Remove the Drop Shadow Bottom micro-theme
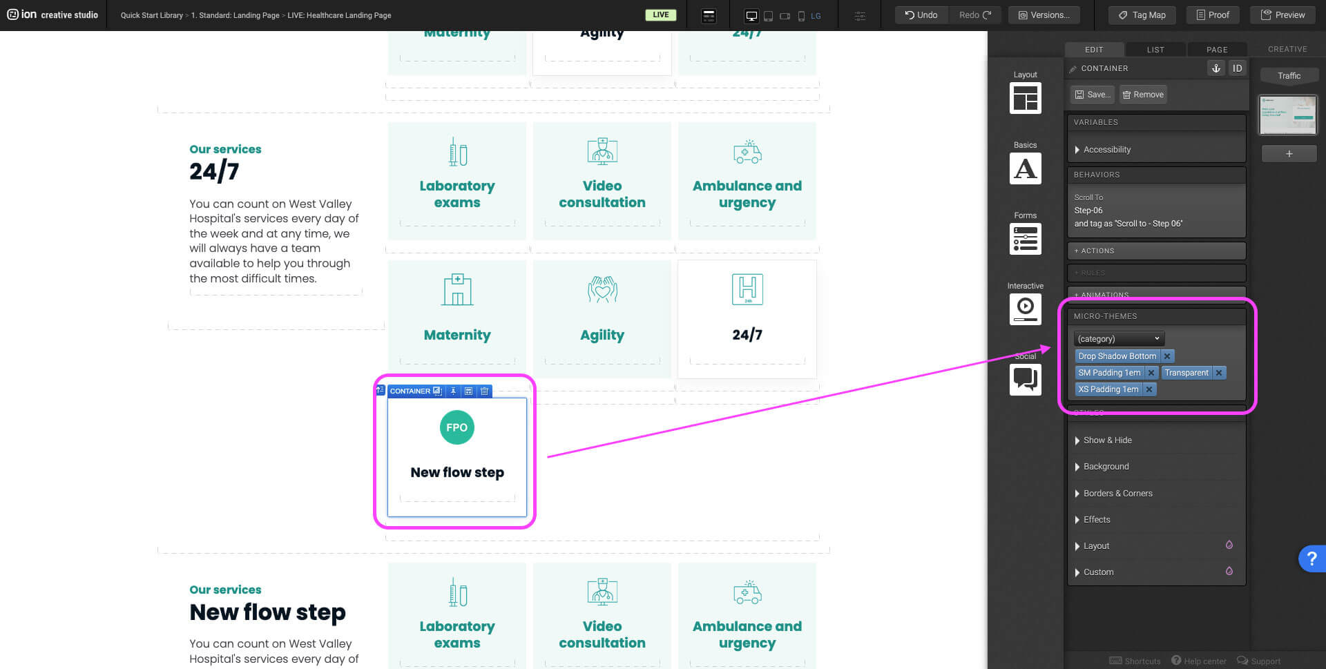 [x=1167, y=356]
